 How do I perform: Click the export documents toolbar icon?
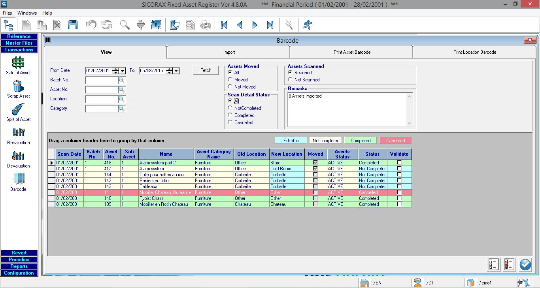(x=174, y=25)
